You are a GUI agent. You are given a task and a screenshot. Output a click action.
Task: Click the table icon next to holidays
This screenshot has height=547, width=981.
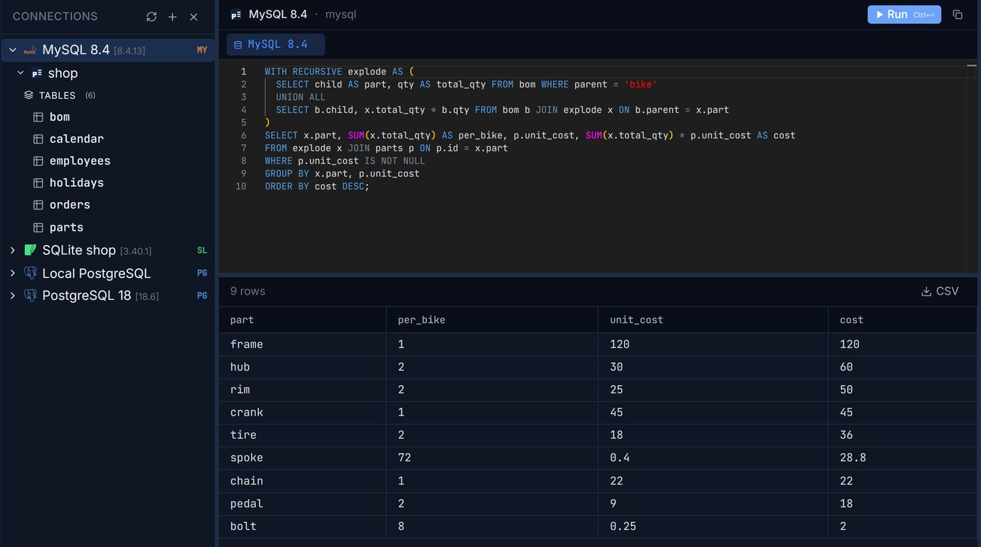pyautogui.click(x=38, y=183)
